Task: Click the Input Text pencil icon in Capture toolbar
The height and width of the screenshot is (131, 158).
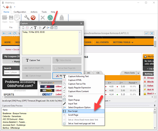Action: (44, 28)
